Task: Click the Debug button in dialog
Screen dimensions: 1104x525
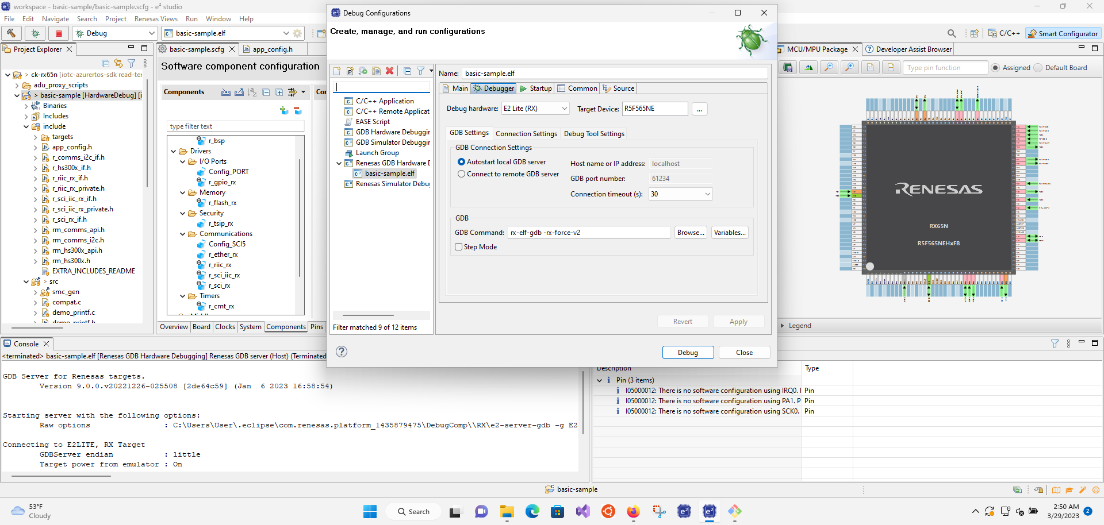Action: 688,353
